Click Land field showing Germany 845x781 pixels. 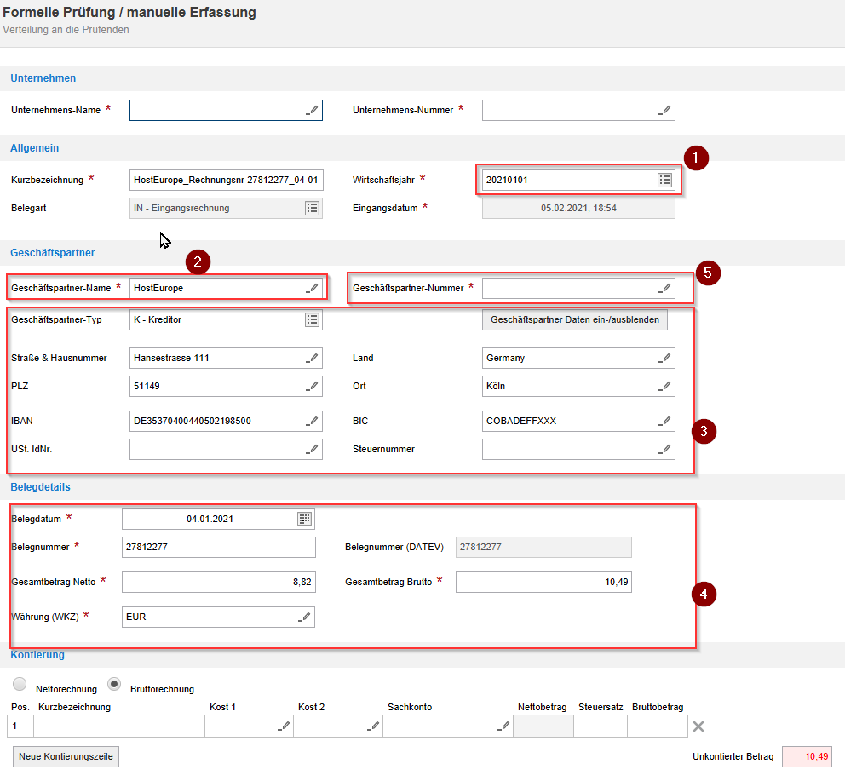point(578,358)
